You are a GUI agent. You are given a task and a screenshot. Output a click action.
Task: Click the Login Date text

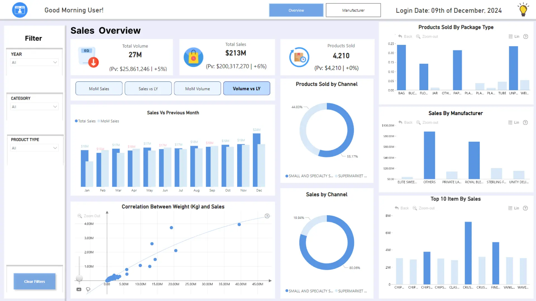(x=449, y=11)
